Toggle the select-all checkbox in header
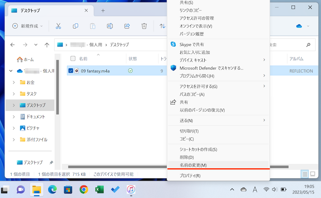 73,59
